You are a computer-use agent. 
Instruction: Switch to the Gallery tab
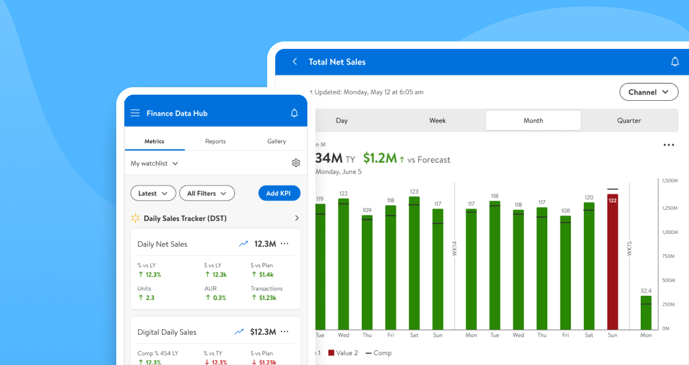(276, 141)
